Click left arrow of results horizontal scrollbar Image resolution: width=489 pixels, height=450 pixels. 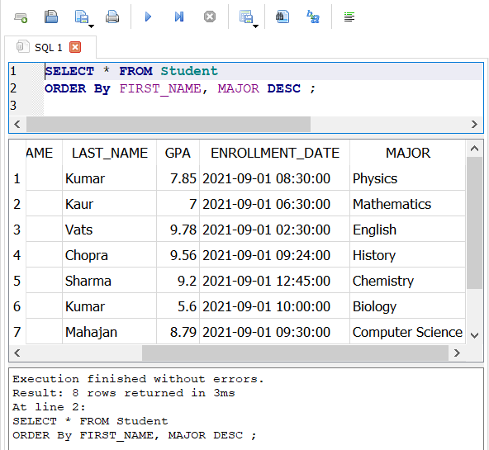17,353
